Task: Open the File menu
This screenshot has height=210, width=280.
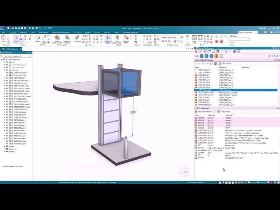Action: pyautogui.click(x=3, y=32)
